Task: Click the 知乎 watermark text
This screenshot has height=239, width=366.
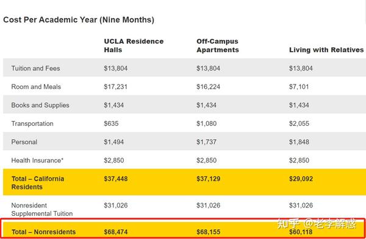Action: (x=288, y=224)
